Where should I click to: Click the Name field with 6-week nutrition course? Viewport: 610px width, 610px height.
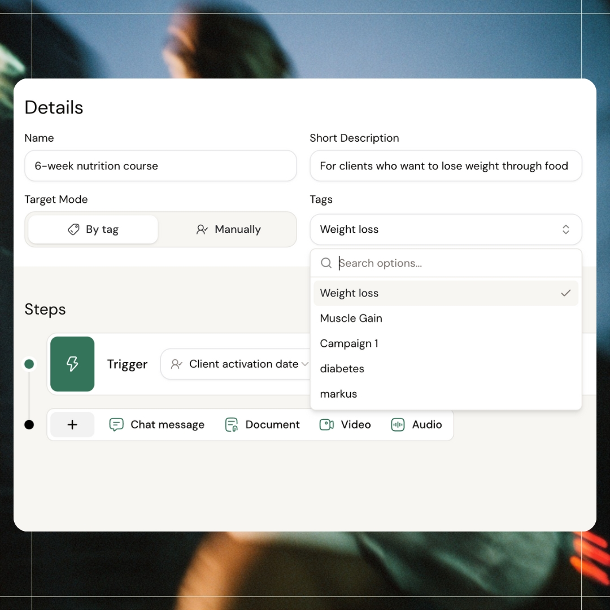(160, 166)
